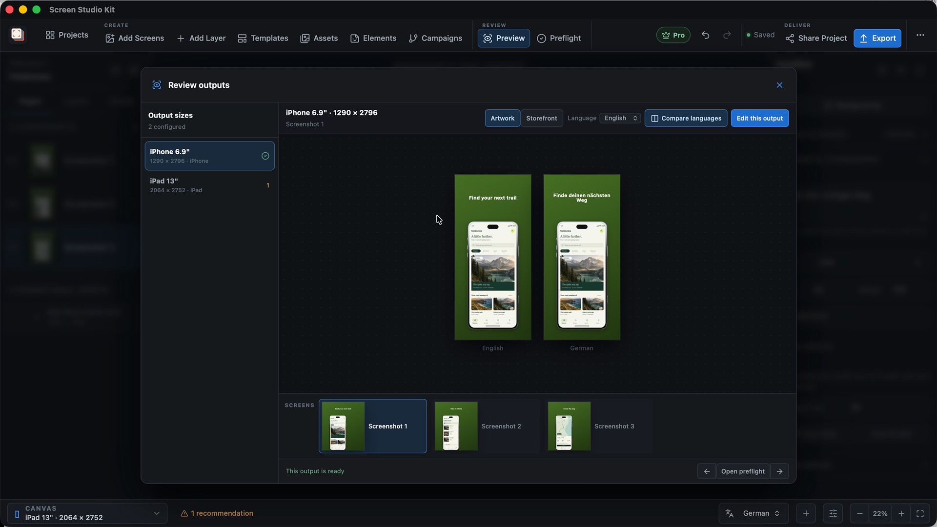Open Campaigns from the toolbar
This screenshot has width=937, height=527.
tap(435, 38)
